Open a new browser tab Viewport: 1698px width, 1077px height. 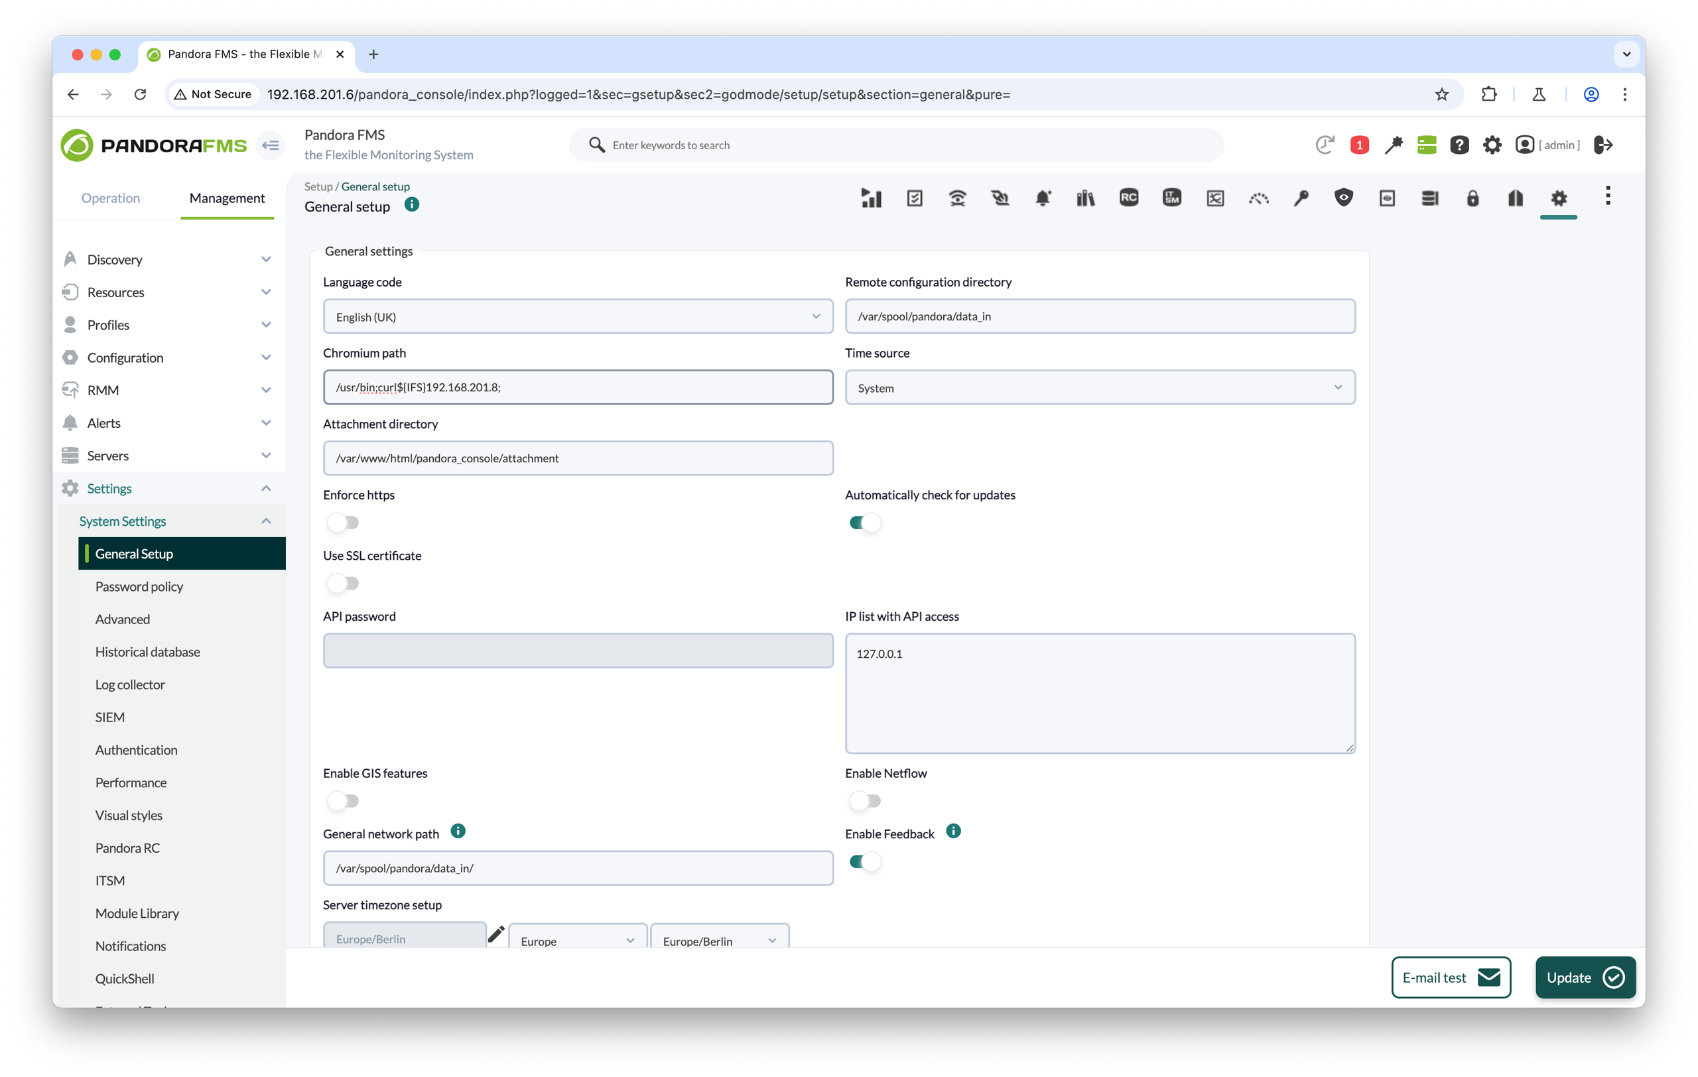[373, 54]
